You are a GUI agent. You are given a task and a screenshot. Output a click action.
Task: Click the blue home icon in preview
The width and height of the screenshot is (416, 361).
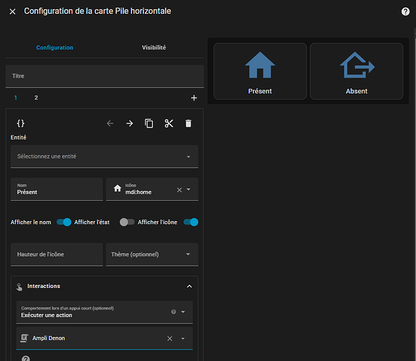tap(260, 65)
